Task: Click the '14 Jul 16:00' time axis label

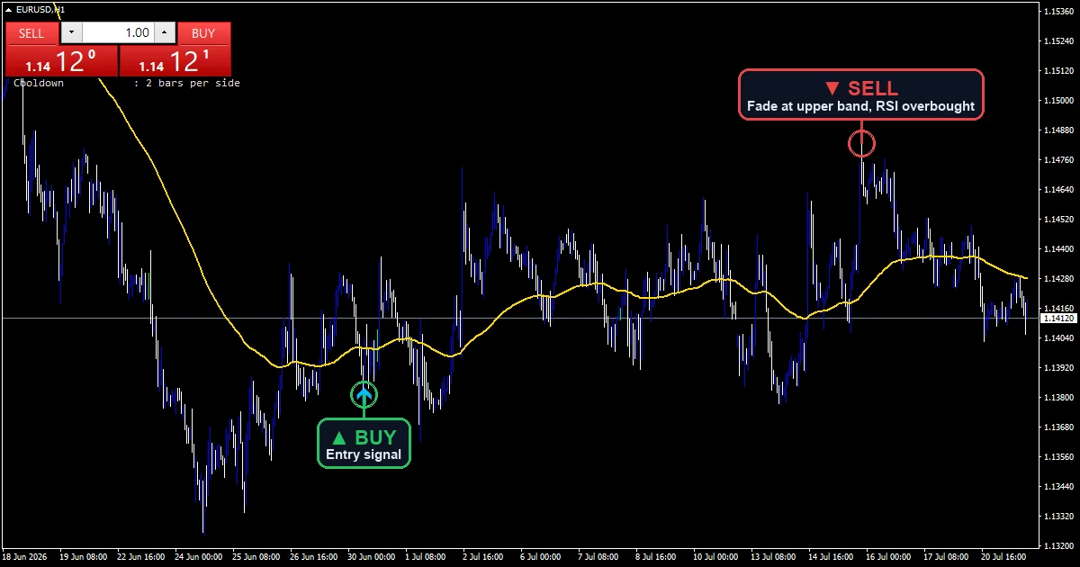Action: click(832, 556)
